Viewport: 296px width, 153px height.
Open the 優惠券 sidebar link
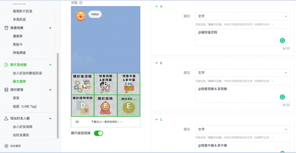18,36
